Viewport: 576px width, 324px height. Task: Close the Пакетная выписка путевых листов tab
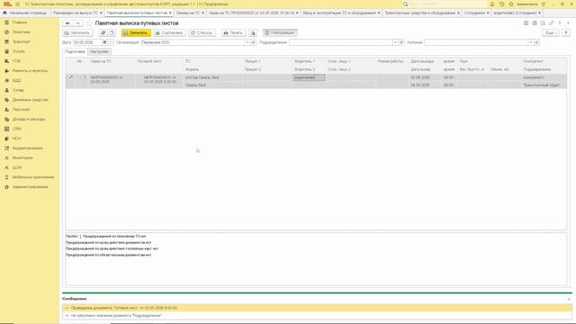[x=170, y=13]
